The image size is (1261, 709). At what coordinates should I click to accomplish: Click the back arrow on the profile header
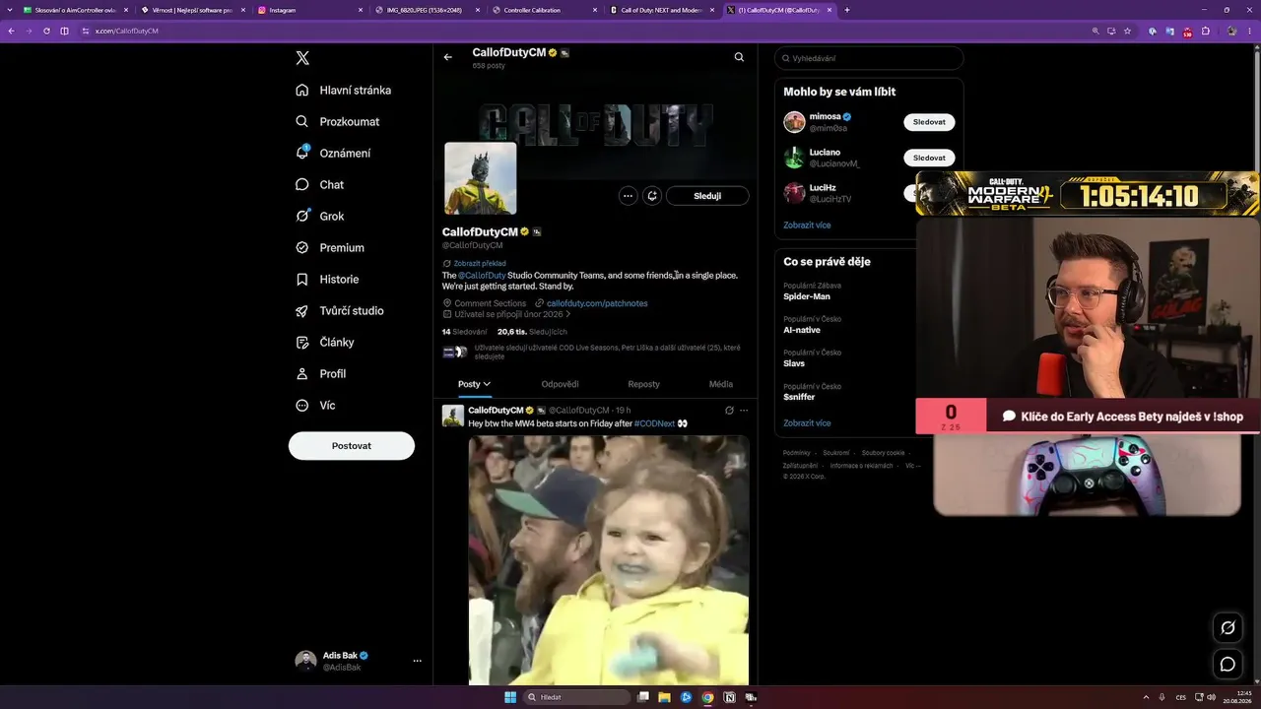click(x=447, y=57)
